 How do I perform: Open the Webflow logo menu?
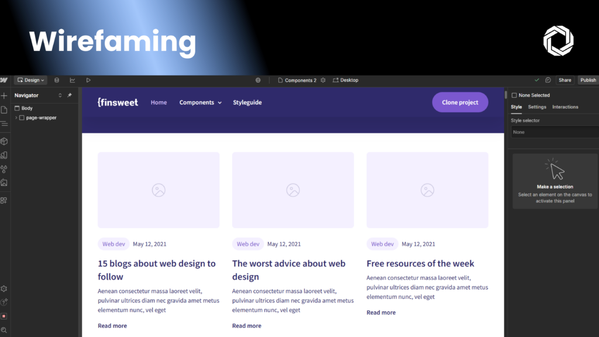coord(4,80)
